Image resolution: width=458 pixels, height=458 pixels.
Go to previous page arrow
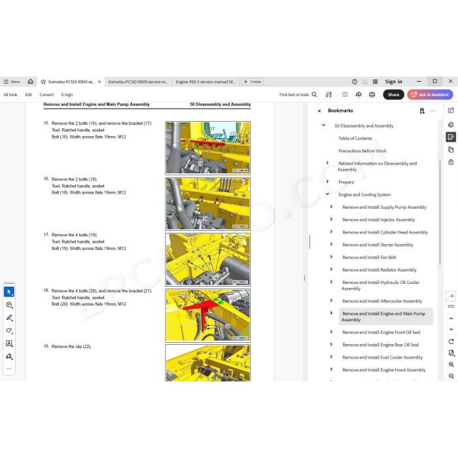(x=451, y=319)
